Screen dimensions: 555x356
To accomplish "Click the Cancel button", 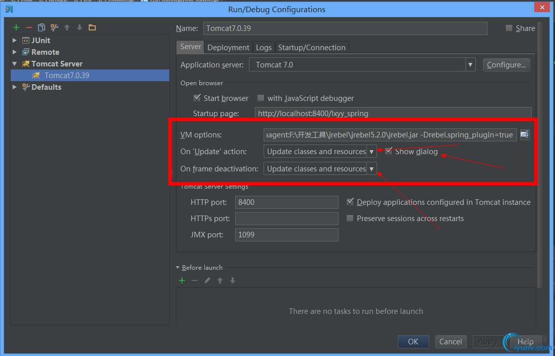I will coord(451,341).
